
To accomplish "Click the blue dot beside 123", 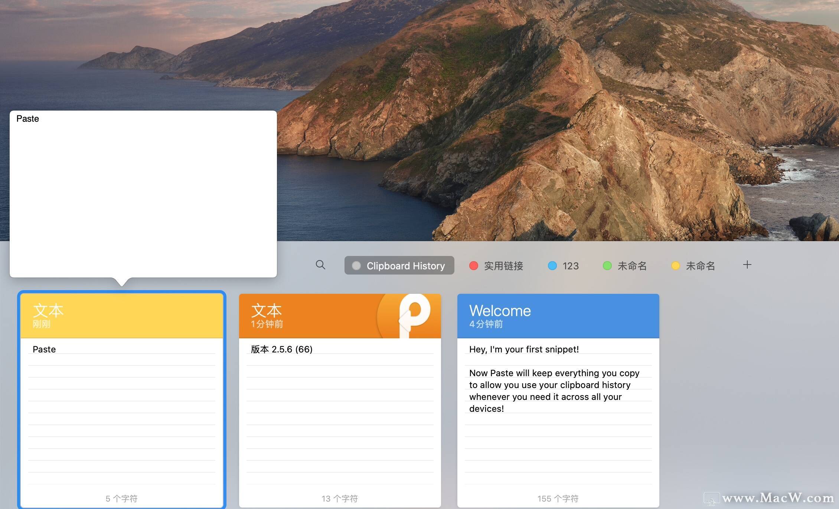I will (x=552, y=266).
